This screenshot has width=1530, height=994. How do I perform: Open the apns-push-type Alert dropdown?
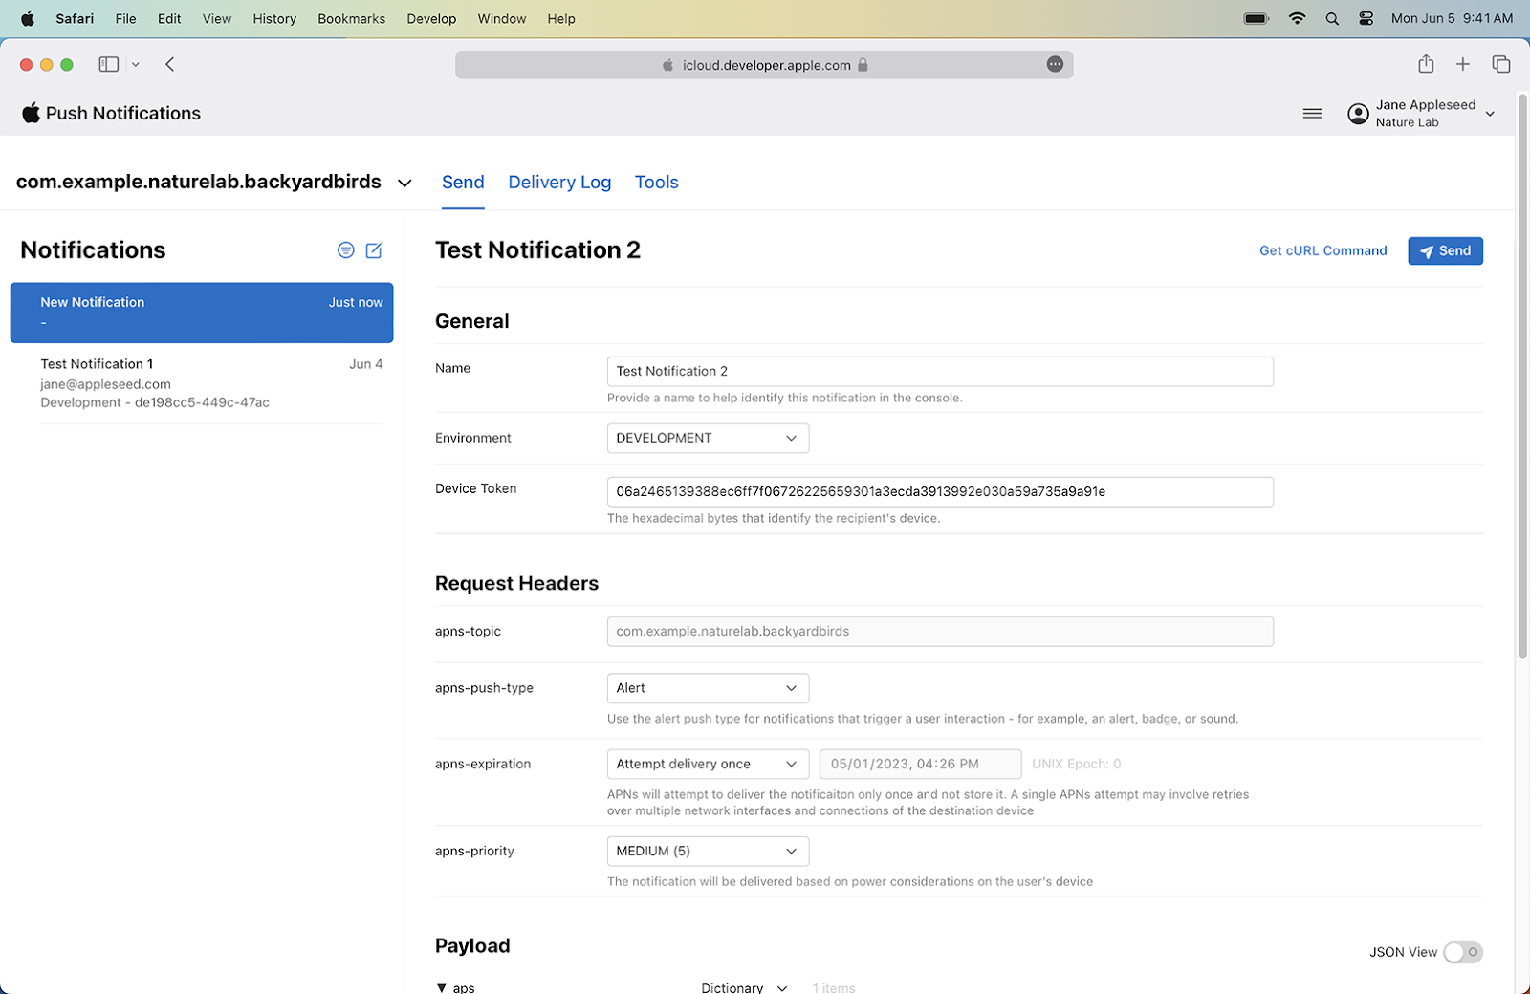708,688
